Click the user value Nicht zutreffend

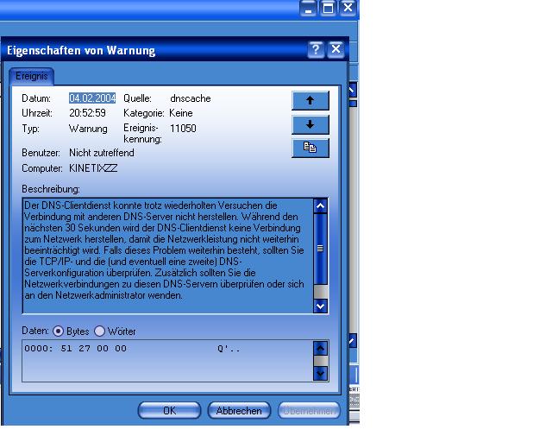pos(102,153)
